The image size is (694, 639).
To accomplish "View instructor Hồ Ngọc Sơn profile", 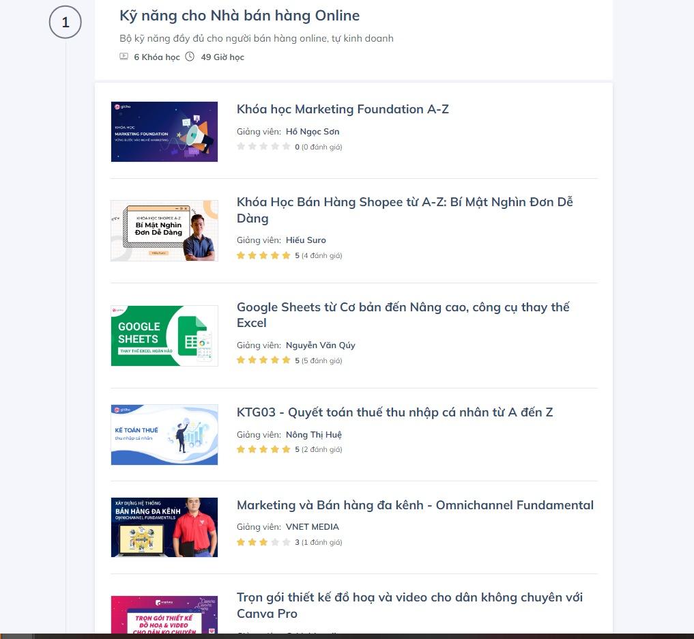I will pos(313,131).
